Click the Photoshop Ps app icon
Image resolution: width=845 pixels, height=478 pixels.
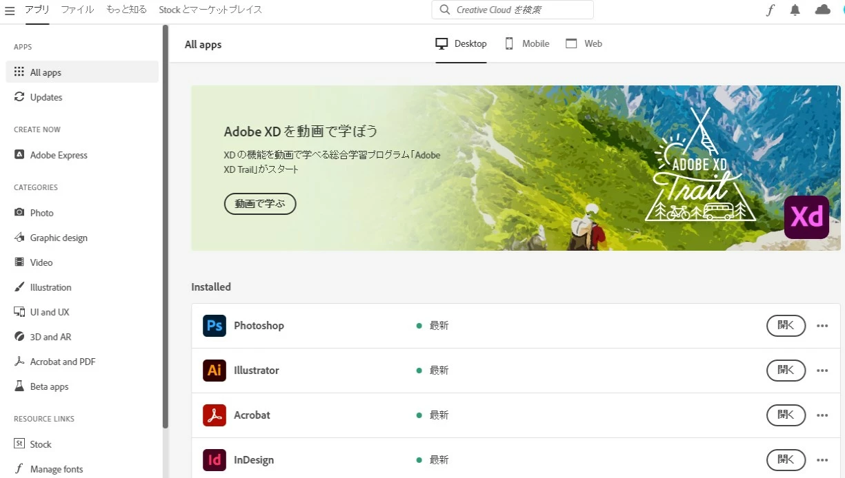coord(215,326)
